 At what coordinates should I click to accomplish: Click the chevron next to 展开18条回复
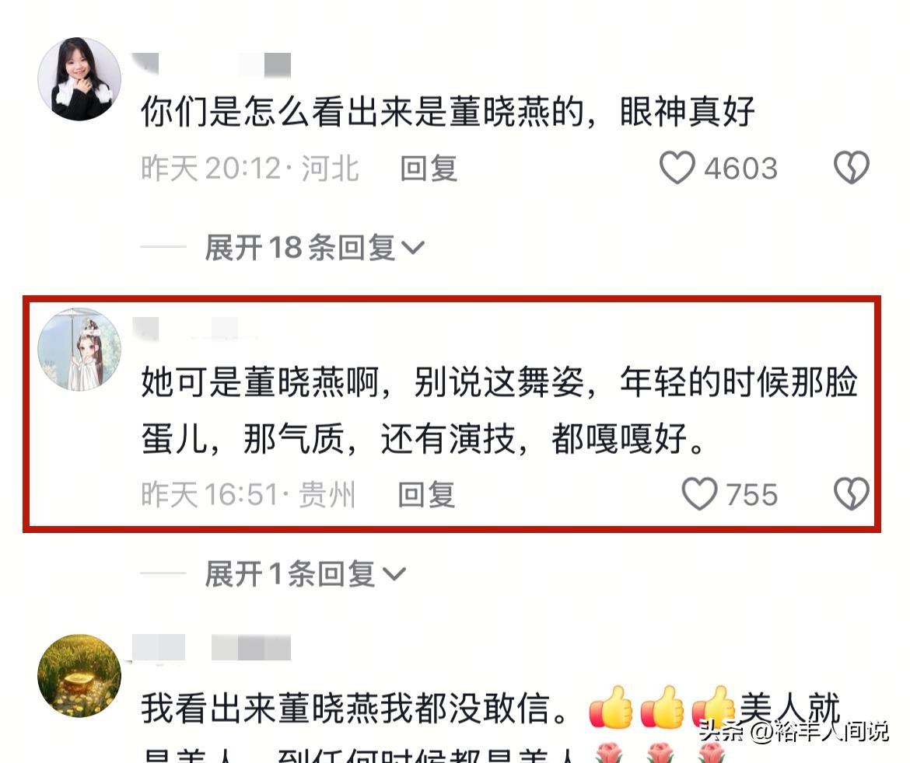tap(413, 248)
